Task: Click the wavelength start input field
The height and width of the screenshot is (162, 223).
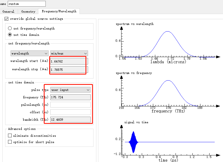Action: click(x=69, y=61)
